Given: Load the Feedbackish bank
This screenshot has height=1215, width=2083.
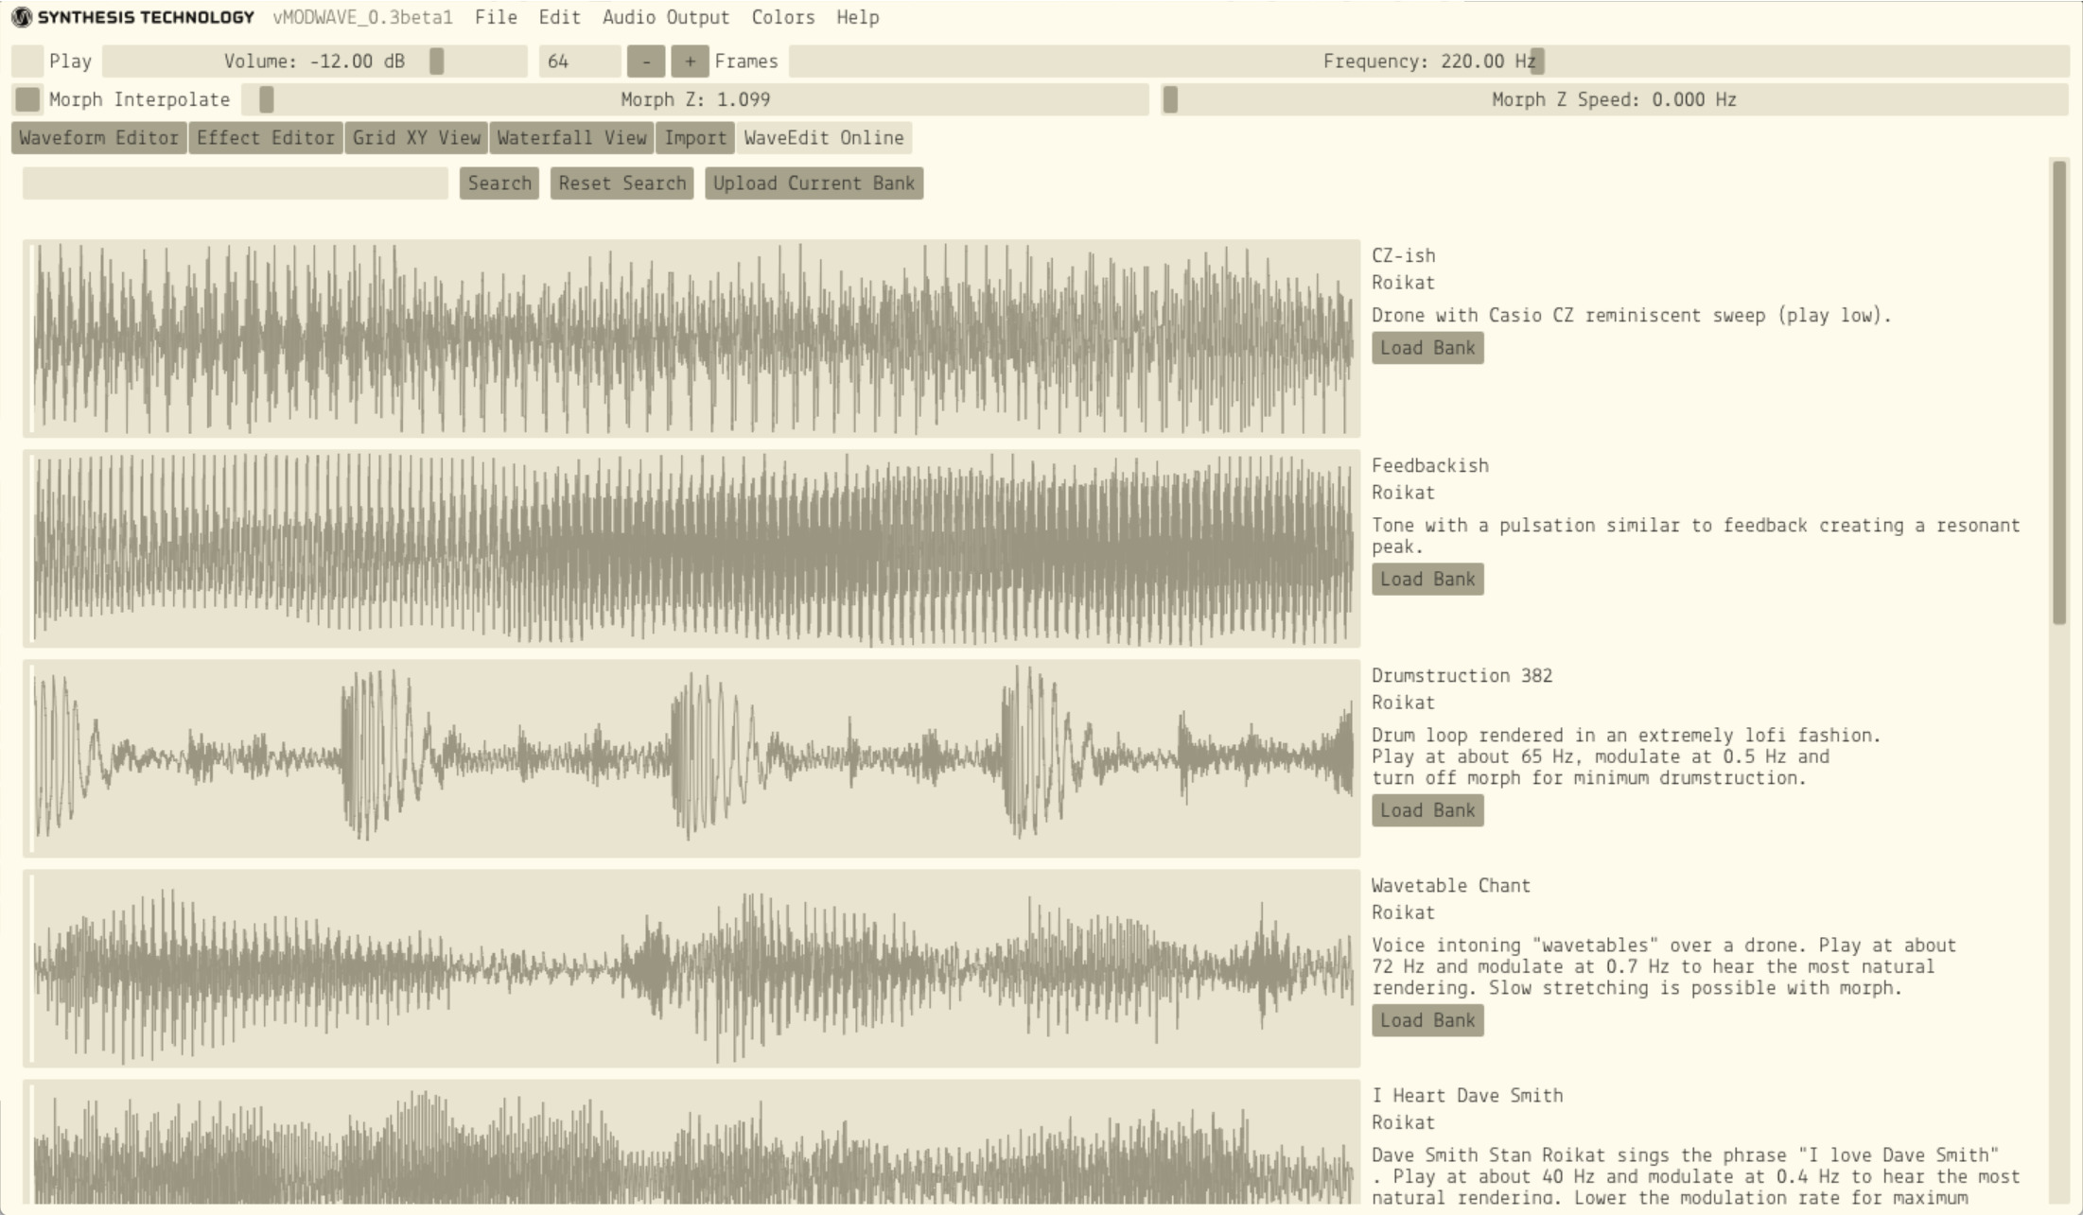Looking at the screenshot, I should click(1427, 580).
